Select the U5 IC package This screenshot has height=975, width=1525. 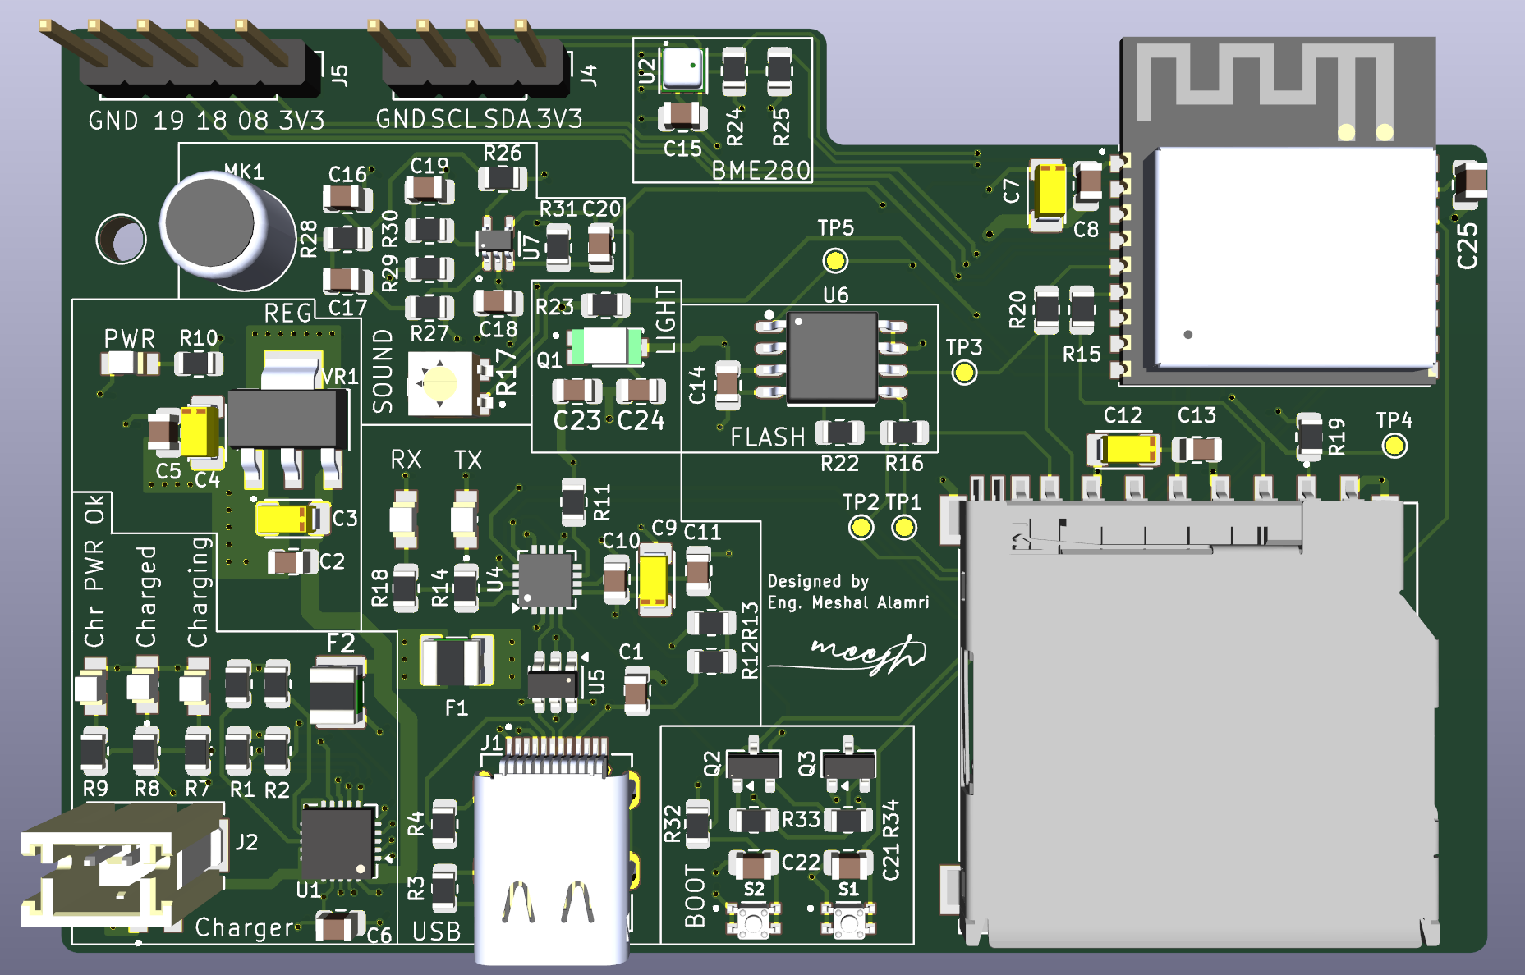point(554,682)
